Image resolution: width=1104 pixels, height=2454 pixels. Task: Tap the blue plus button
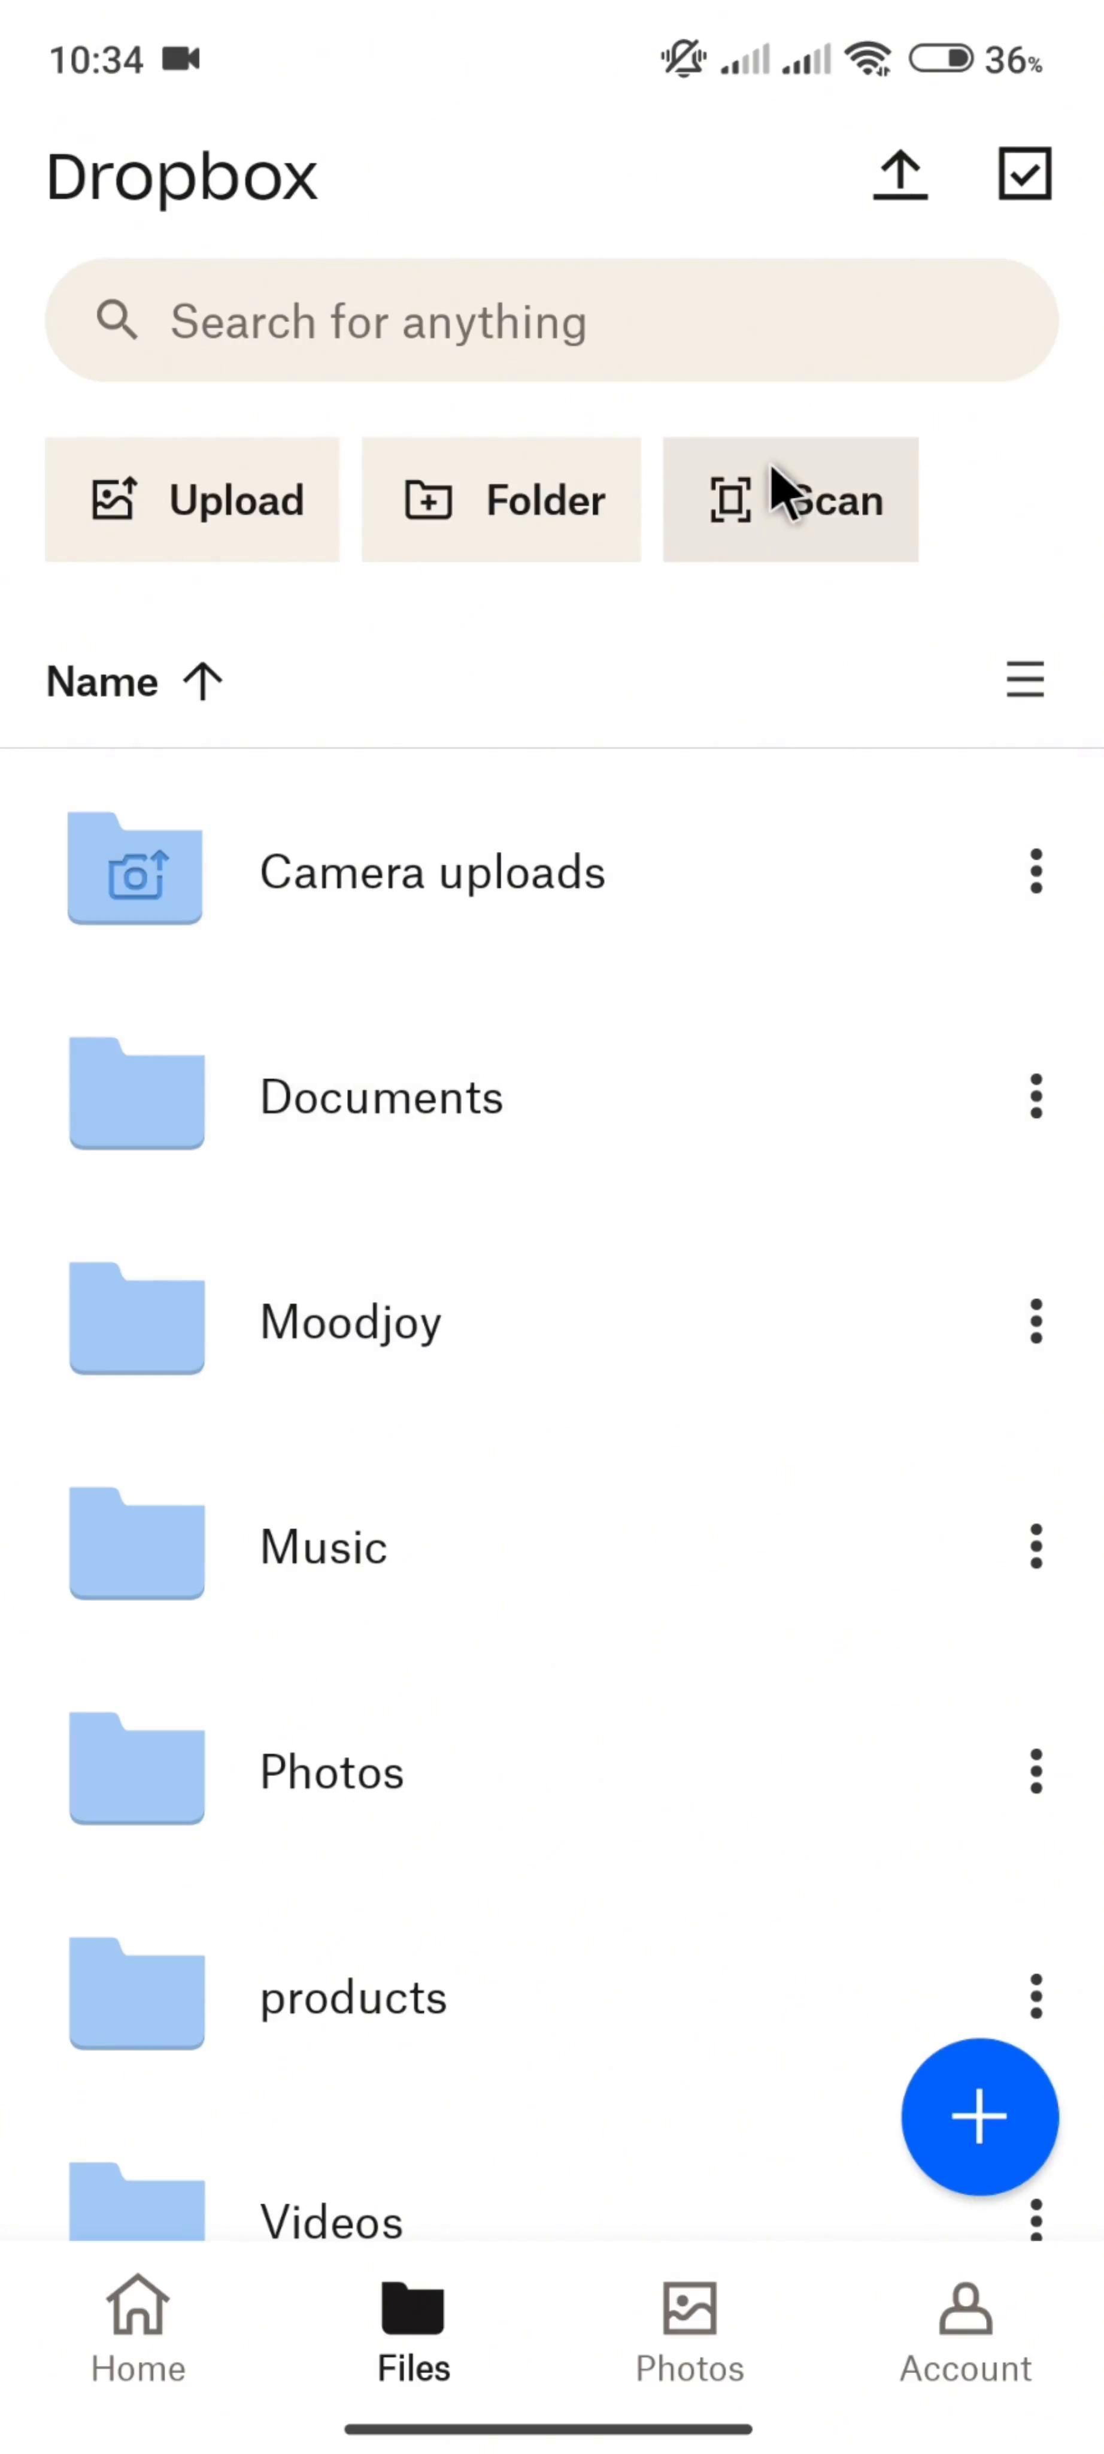point(979,2116)
